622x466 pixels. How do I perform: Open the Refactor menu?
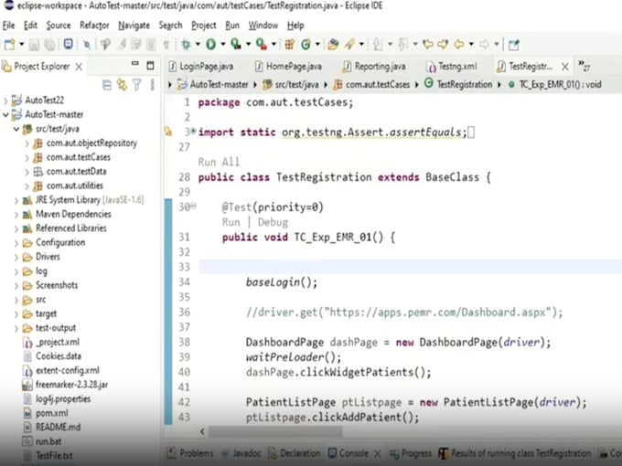point(94,26)
